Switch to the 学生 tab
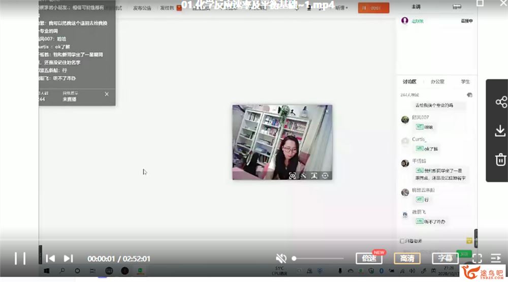 pyautogui.click(x=465, y=82)
